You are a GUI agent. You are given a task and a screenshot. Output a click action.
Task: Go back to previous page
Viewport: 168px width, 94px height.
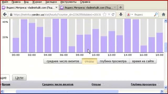coord(5,14)
